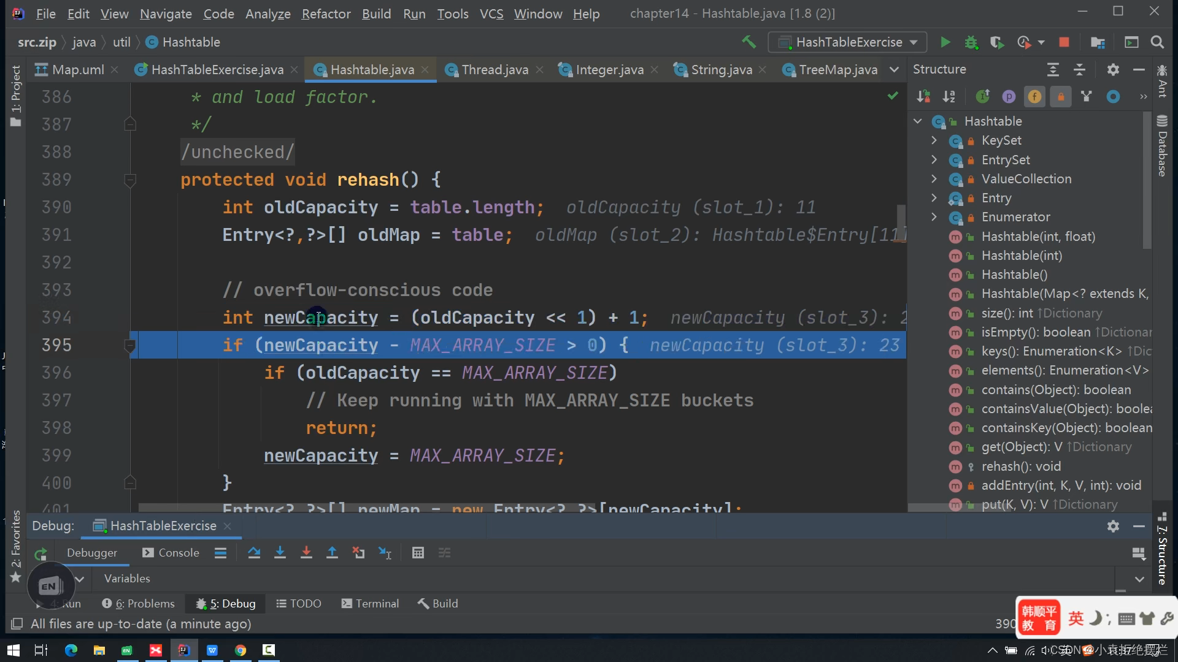This screenshot has width=1178, height=662.
Task: Open debug panel settings gear
Action: [x=1113, y=526]
